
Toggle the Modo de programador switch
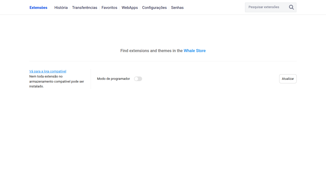138,79
